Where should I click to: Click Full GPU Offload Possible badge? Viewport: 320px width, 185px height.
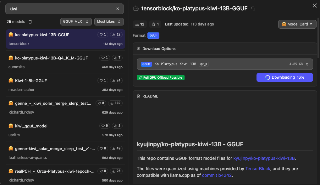point(161,78)
